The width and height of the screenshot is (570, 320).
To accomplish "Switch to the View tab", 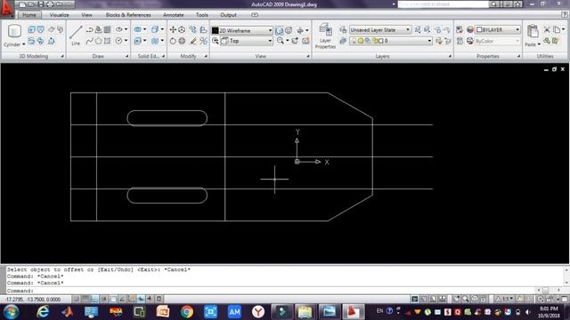I will pos(86,15).
